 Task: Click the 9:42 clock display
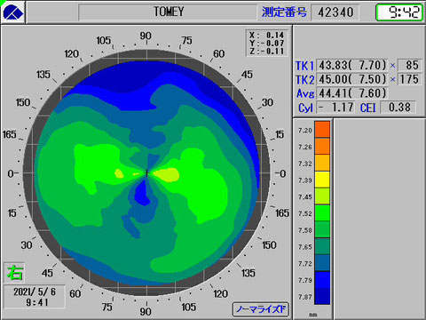(x=400, y=12)
